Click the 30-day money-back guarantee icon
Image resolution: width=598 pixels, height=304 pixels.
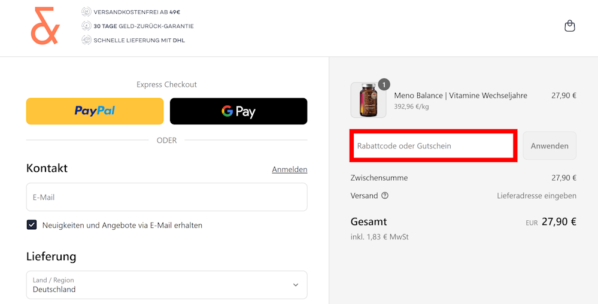pyautogui.click(x=86, y=26)
